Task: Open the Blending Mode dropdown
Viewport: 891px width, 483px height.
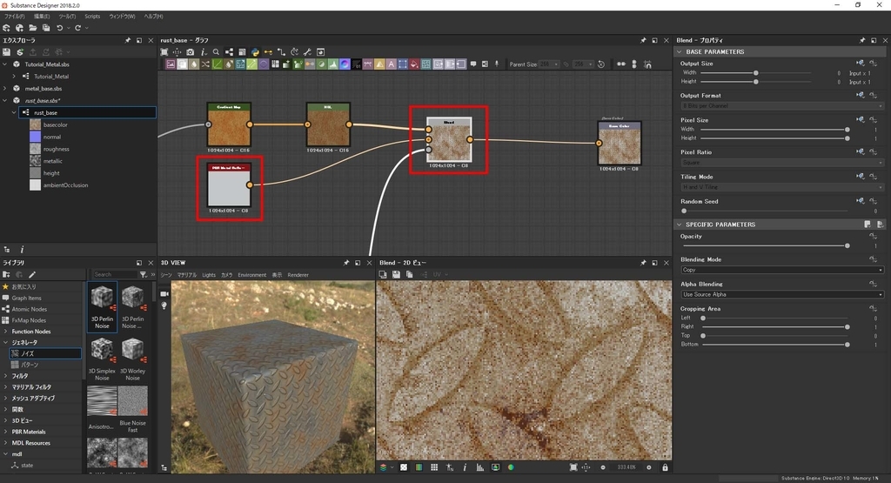Action: [781, 270]
